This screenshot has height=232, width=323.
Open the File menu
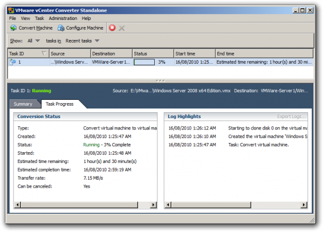(12, 18)
